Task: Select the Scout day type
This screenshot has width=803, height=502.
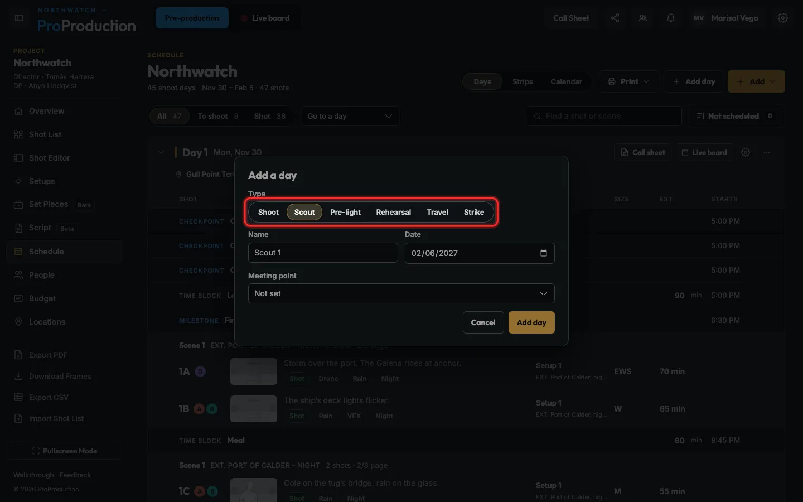Action: pos(304,212)
